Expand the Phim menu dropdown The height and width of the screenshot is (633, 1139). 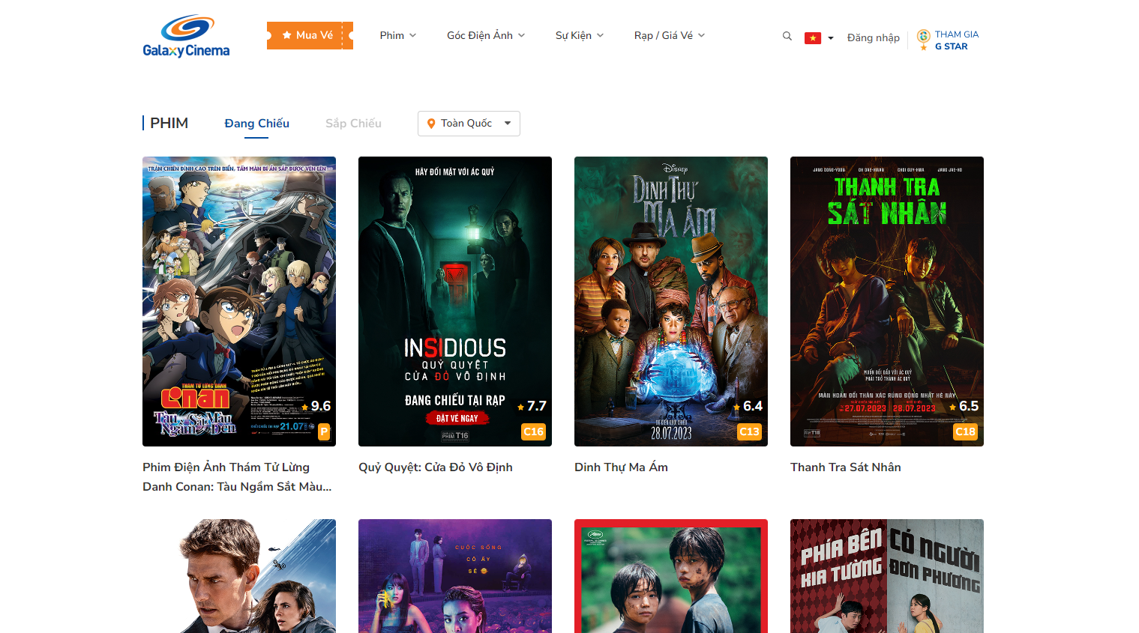pyautogui.click(x=397, y=35)
